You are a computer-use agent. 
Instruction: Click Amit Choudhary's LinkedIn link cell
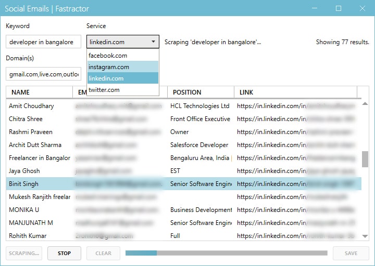coord(296,105)
